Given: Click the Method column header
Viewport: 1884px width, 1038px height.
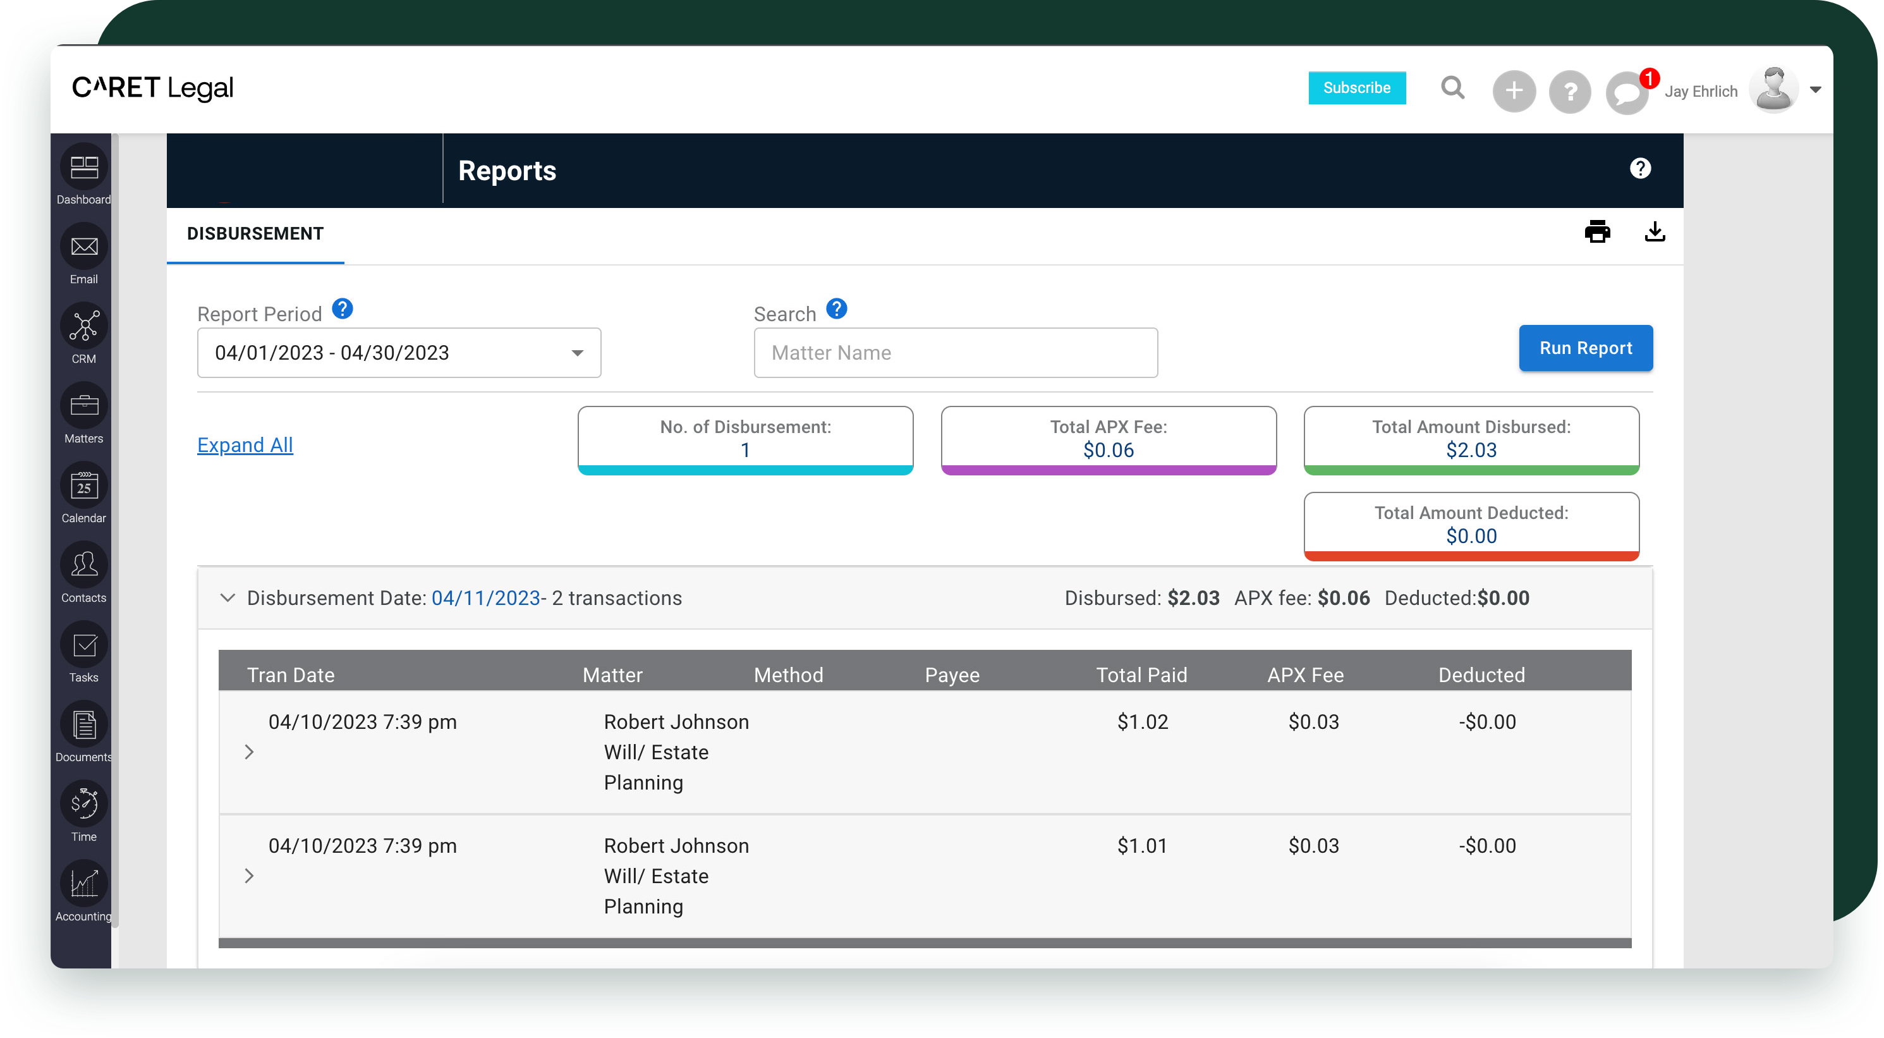Looking at the screenshot, I should 788,675.
